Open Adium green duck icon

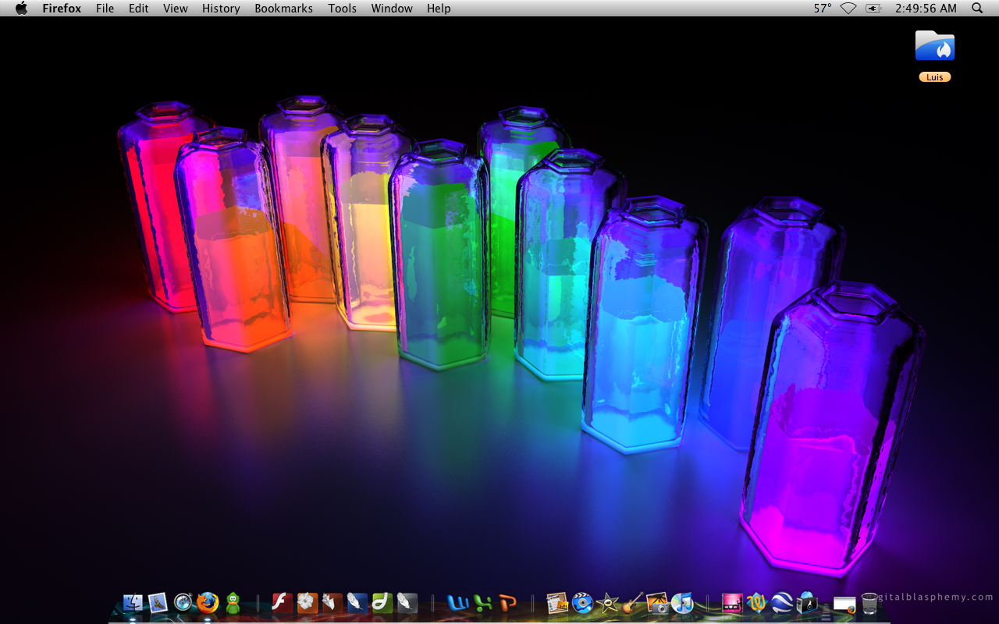click(x=233, y=603)
